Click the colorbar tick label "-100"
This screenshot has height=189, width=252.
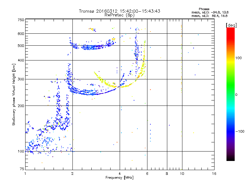240,131
